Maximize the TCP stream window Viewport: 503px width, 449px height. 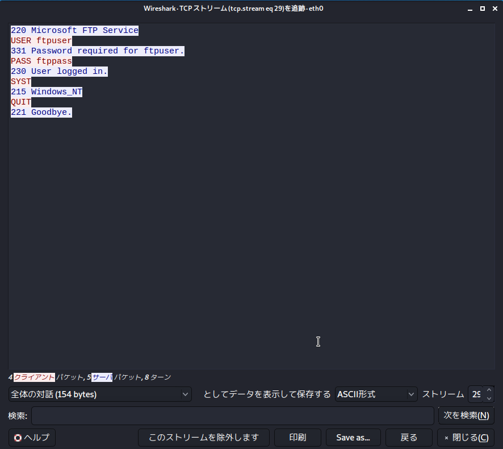click(x=483, y=9)
